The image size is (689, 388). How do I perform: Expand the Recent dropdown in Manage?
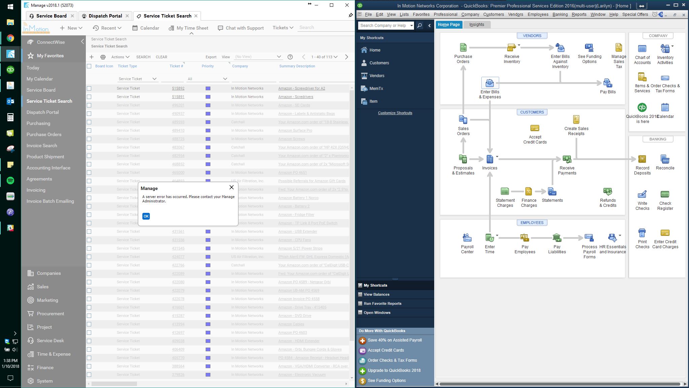pyautogui.click(x=107, y=28)
